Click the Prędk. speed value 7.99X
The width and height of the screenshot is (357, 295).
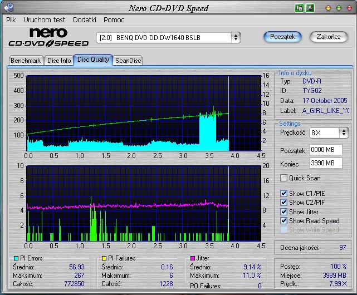[338, 284]
